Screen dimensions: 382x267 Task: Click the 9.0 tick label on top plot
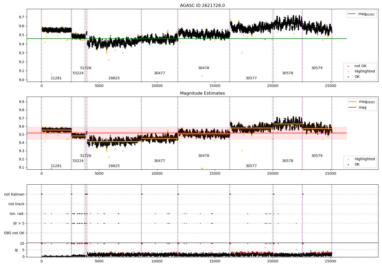(x=21, y=80)
